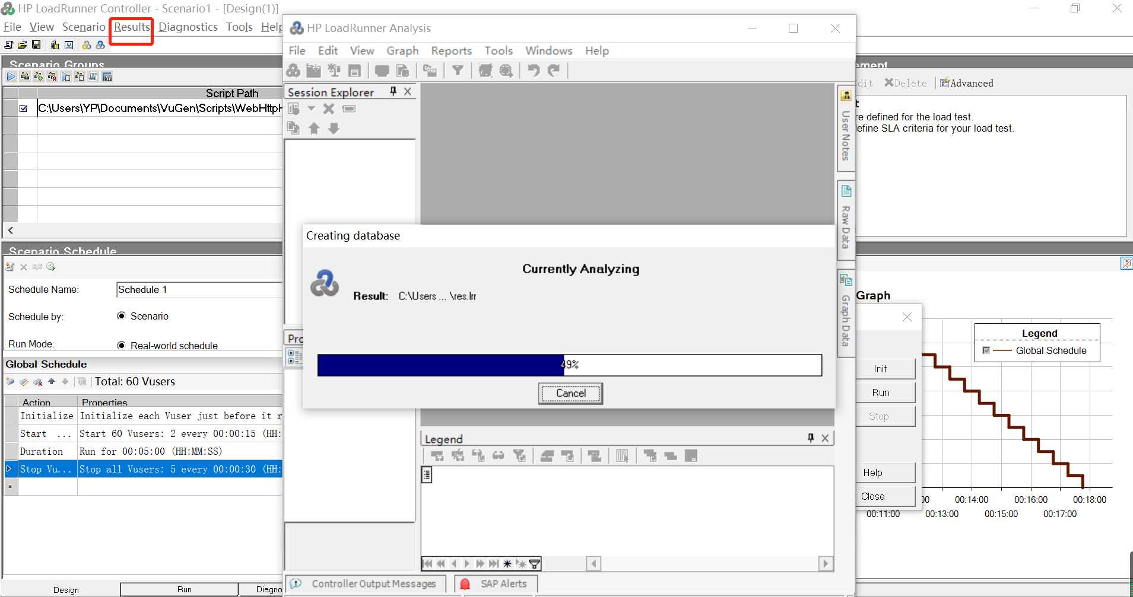Cancel the Creating database analysis
Image resolution: width=1133 pixels, height=597 pixels.
570,394
